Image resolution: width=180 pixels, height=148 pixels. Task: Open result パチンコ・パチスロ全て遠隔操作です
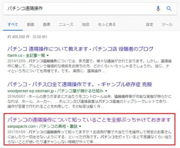[x=79, y=84]
